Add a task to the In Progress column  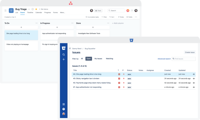(x=57, y=27)
